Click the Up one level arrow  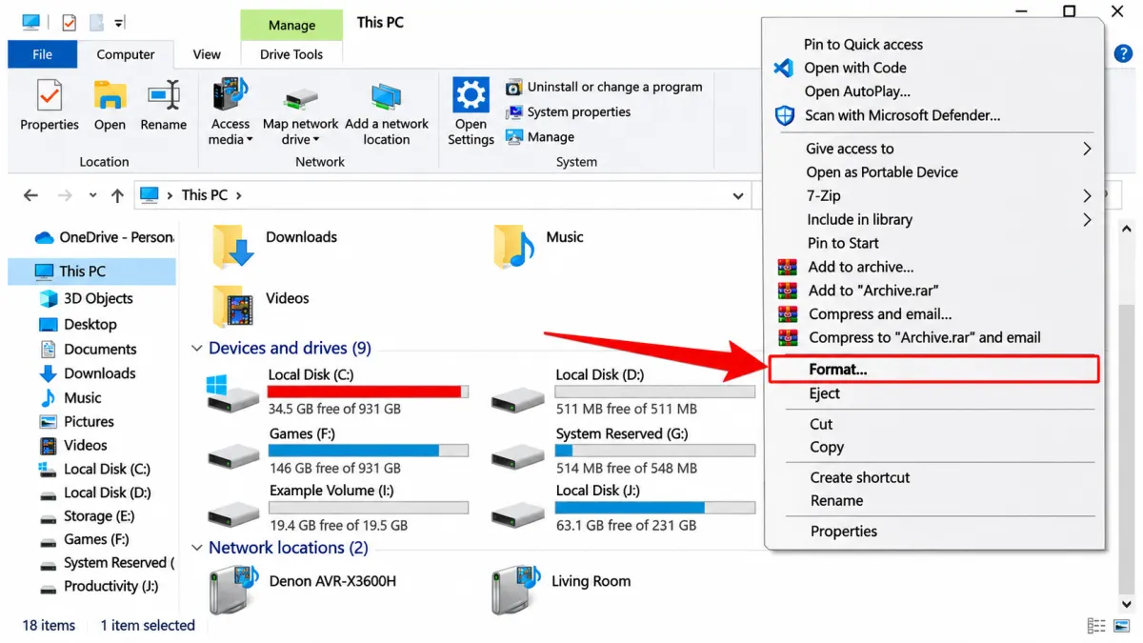click(117, 195)
